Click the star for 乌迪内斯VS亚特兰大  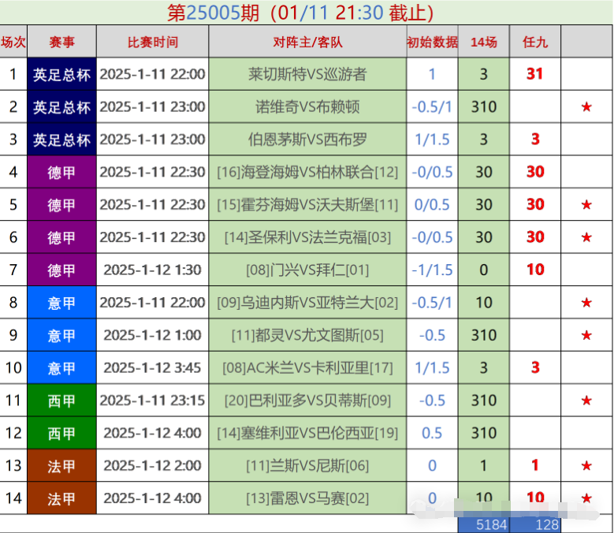(x=586, y=303)
